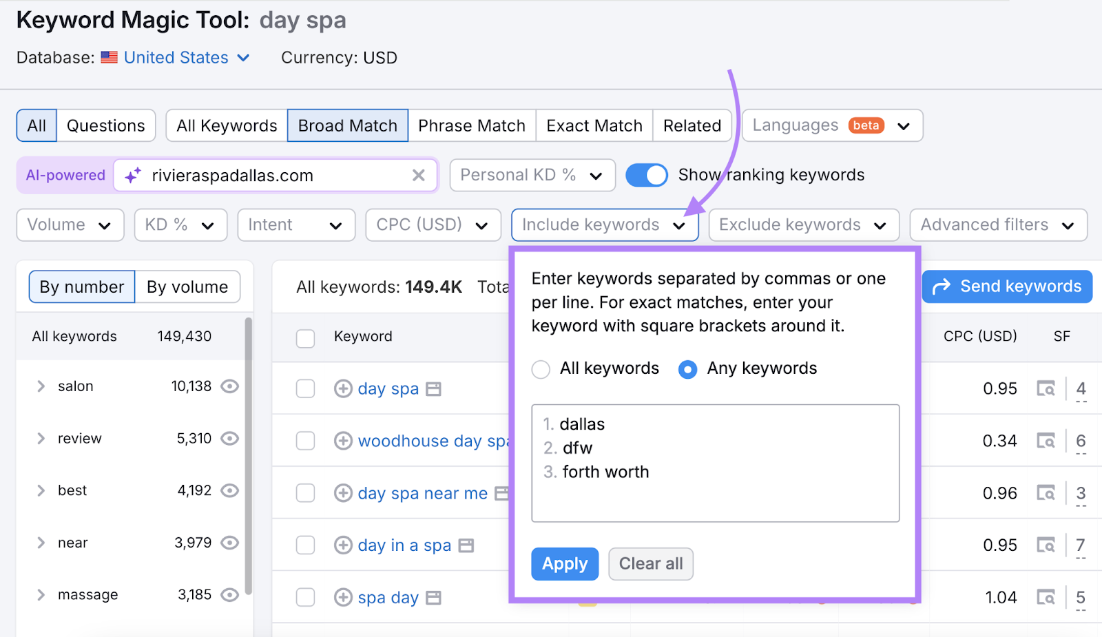
Task: Apply the entered include keywords
Action: point(564,563)
